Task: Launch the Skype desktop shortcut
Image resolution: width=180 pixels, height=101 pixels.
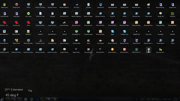Action: (112, 32)
